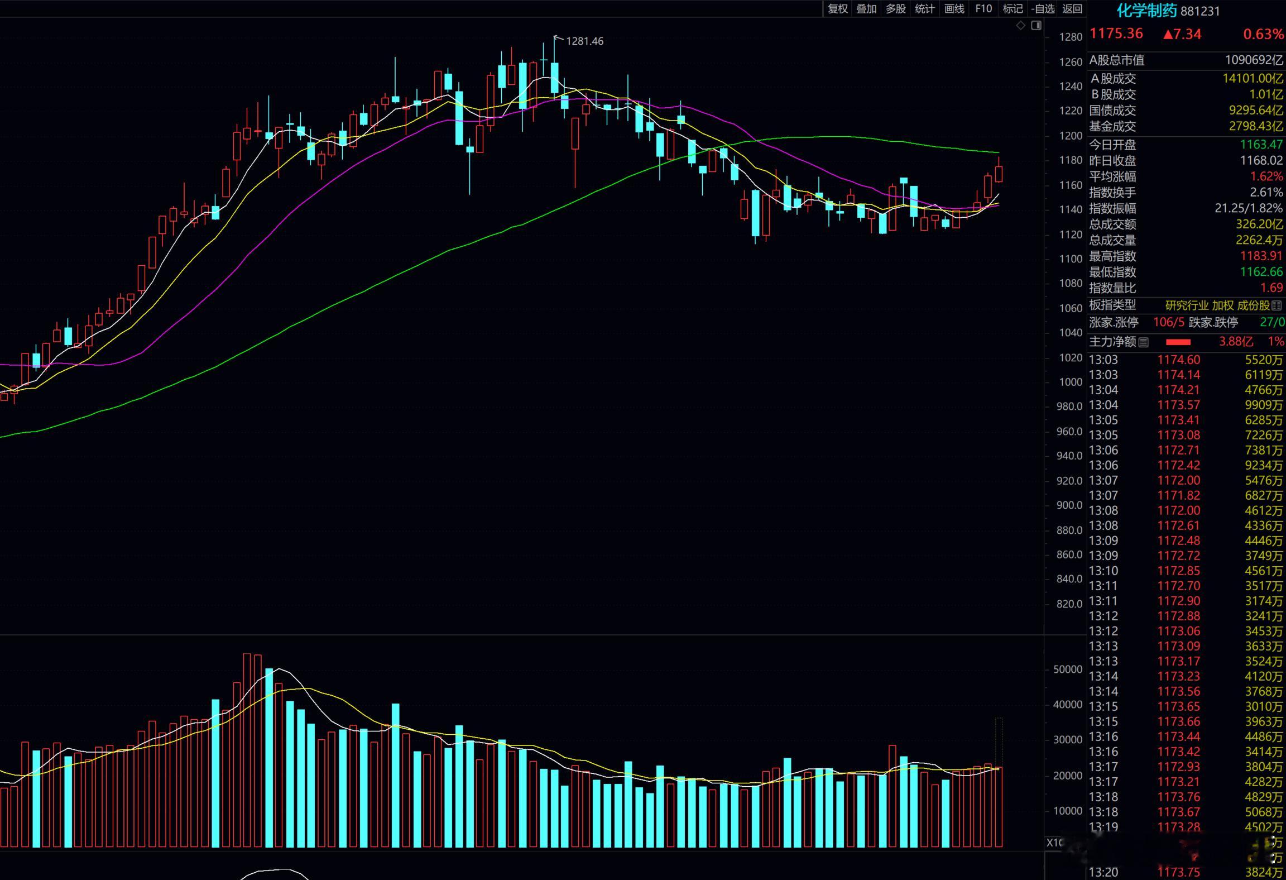Open the F10 company info

983,9
